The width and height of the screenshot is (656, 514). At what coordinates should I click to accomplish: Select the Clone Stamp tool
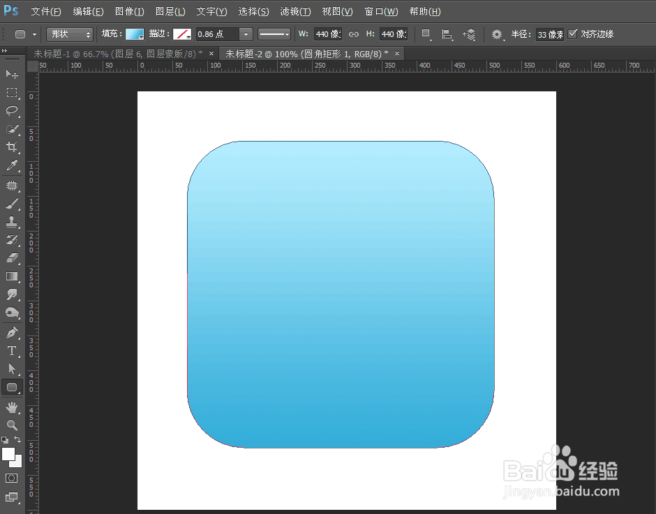[12, 222]
